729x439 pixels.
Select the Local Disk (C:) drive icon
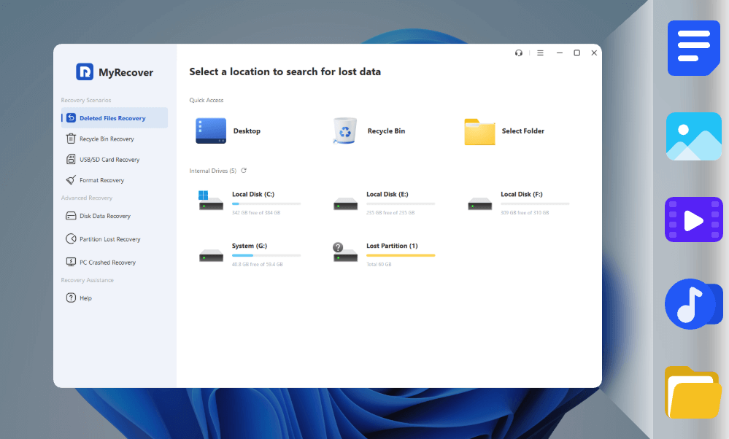(x=211, y=201)
